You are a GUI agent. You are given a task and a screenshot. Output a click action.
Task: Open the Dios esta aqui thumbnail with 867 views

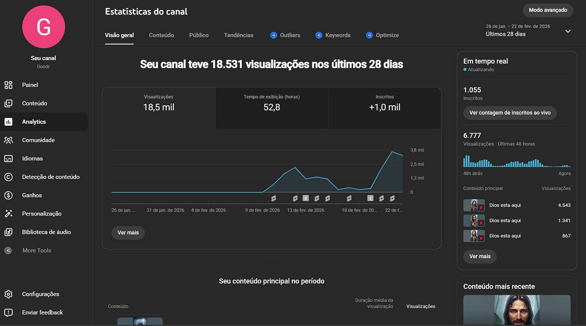474,236
